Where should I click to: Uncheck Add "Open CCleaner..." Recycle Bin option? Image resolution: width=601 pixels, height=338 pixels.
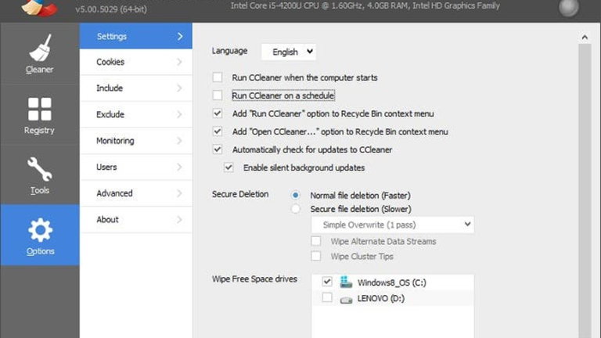tap(218, 131)
